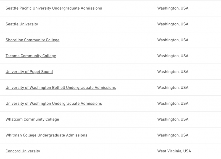Open the Concord University link
Image resolution: width=221 pixels, height=159 pixels.
[x=23, y=151]
